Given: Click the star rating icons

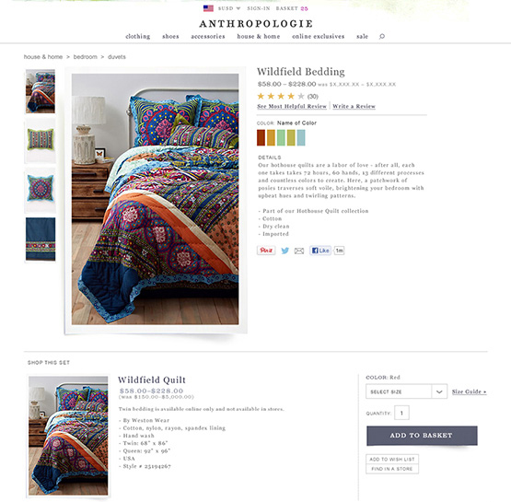Looking at the screenshot, I should pyautogui.click(x=281, y=96).
